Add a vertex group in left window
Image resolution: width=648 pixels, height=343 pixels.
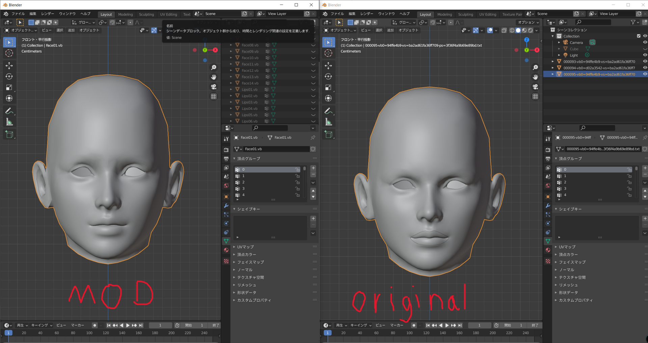click(313, 168)
